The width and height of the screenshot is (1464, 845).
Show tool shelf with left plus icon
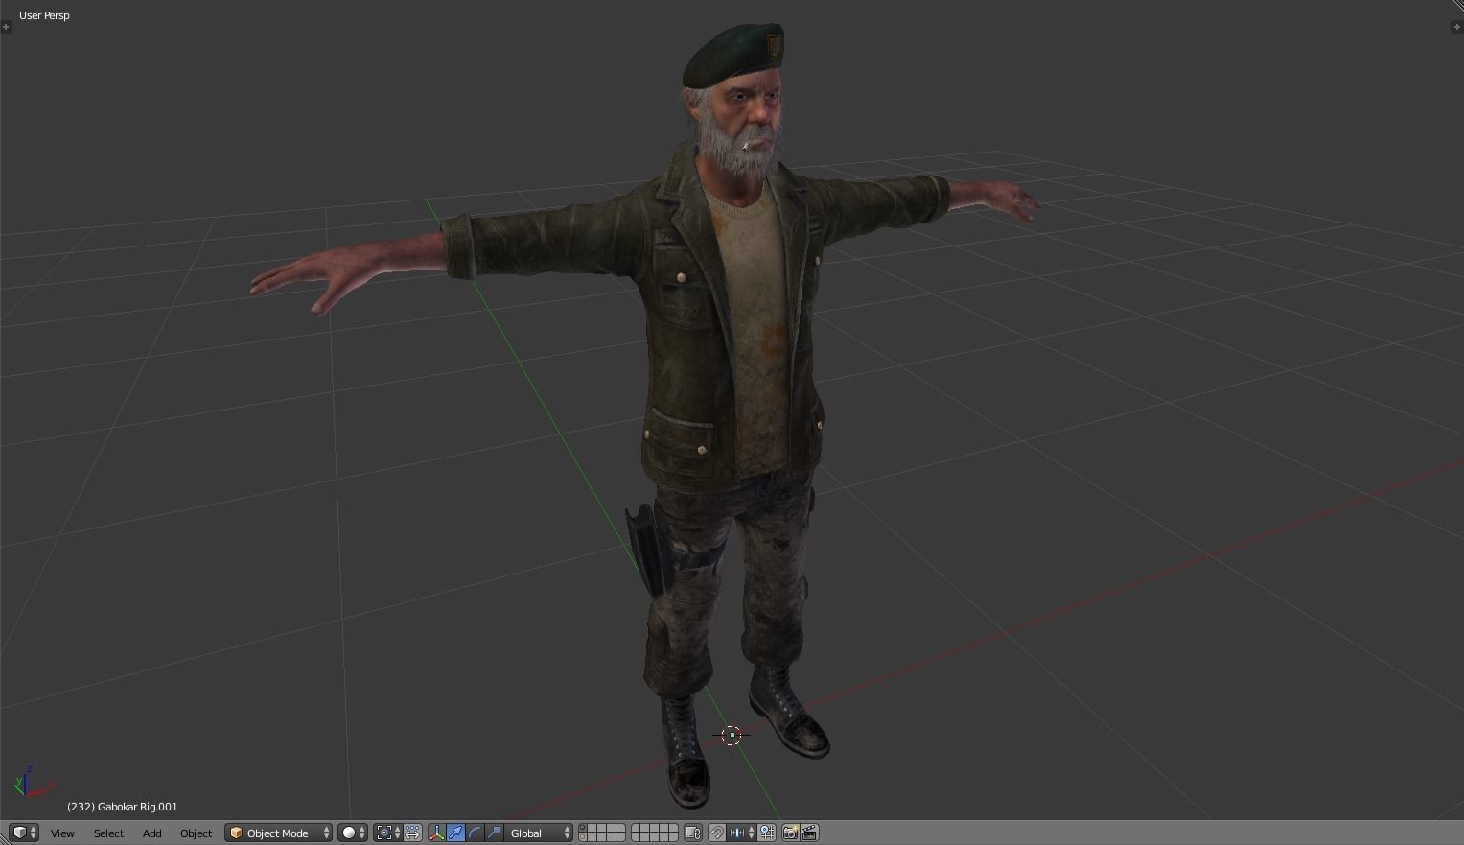6,27
